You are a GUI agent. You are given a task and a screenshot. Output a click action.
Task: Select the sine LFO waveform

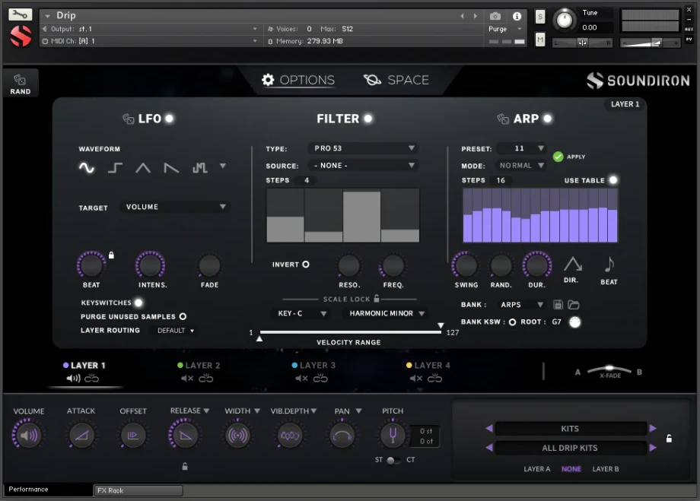pos(86,167)
